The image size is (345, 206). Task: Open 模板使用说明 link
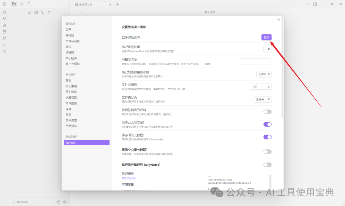click(129, 178)
